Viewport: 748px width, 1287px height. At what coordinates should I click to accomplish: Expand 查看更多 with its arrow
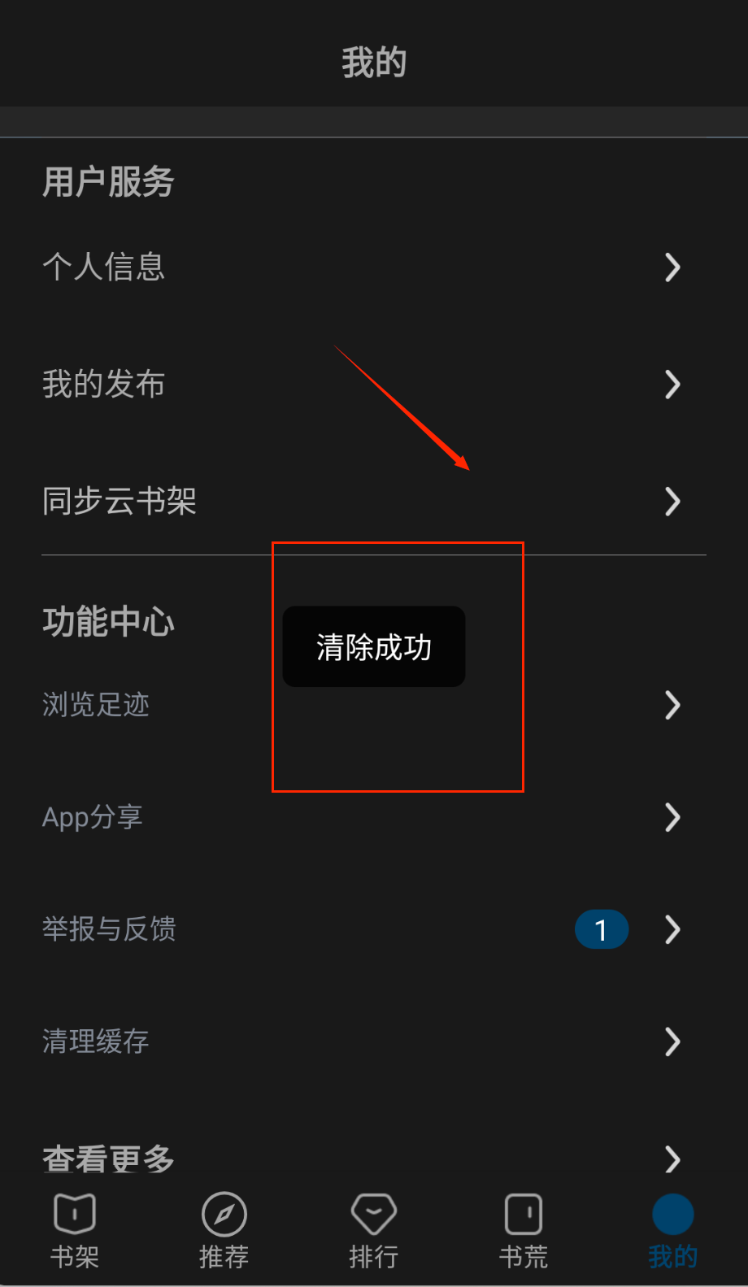(672, 1159)
